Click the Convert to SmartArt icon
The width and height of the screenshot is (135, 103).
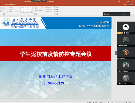coord(7,12)
